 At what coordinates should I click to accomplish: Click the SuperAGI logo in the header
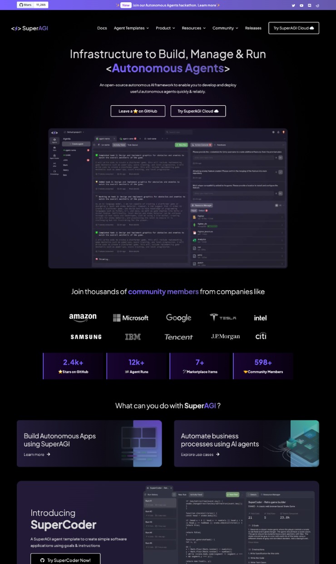click(30, 28)
